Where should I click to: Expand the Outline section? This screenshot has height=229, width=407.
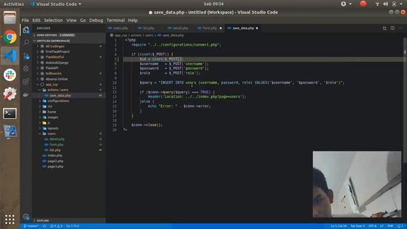pyautogui.click(x=43, y=221)
